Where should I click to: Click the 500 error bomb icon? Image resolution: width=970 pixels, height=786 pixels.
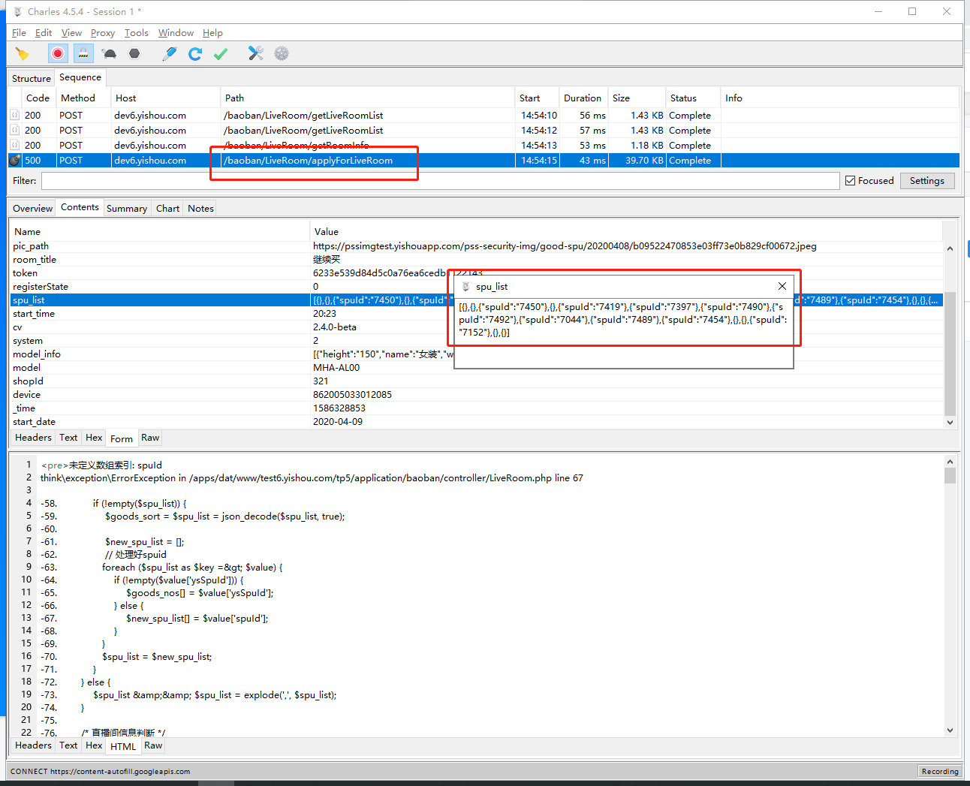pyautogui.click(x=14, y=161)
